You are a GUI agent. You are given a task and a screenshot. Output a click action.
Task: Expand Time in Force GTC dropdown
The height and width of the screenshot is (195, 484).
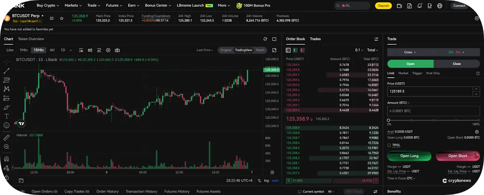(x=410, y=178)
